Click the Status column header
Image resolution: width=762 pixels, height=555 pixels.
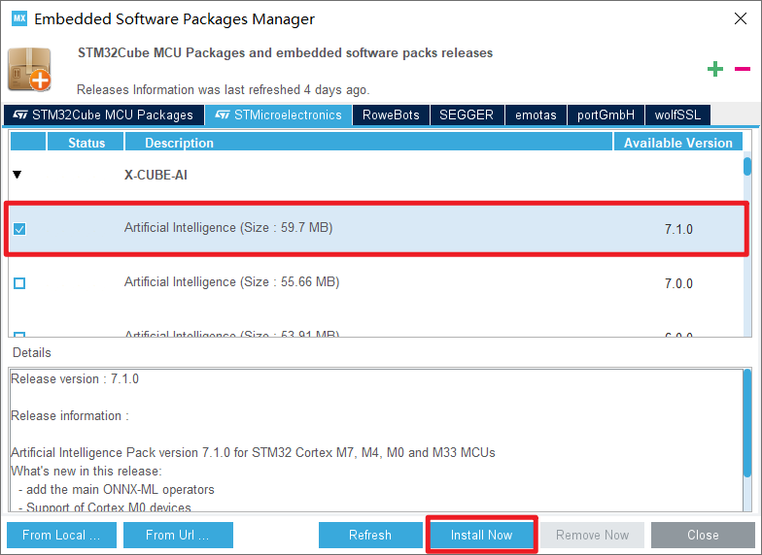(x=86, y=142)
